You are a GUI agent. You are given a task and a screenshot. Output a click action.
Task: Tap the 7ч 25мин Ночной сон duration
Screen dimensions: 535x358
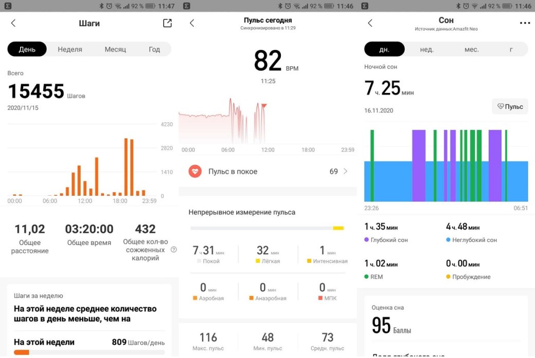[389, 88]
